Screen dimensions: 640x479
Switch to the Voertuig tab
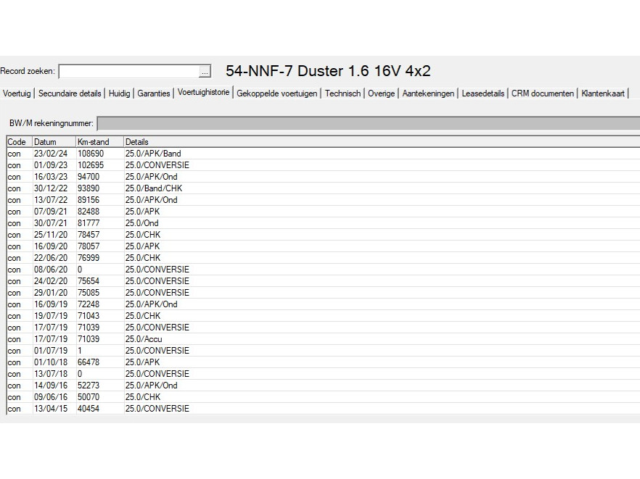coord(17,93)
